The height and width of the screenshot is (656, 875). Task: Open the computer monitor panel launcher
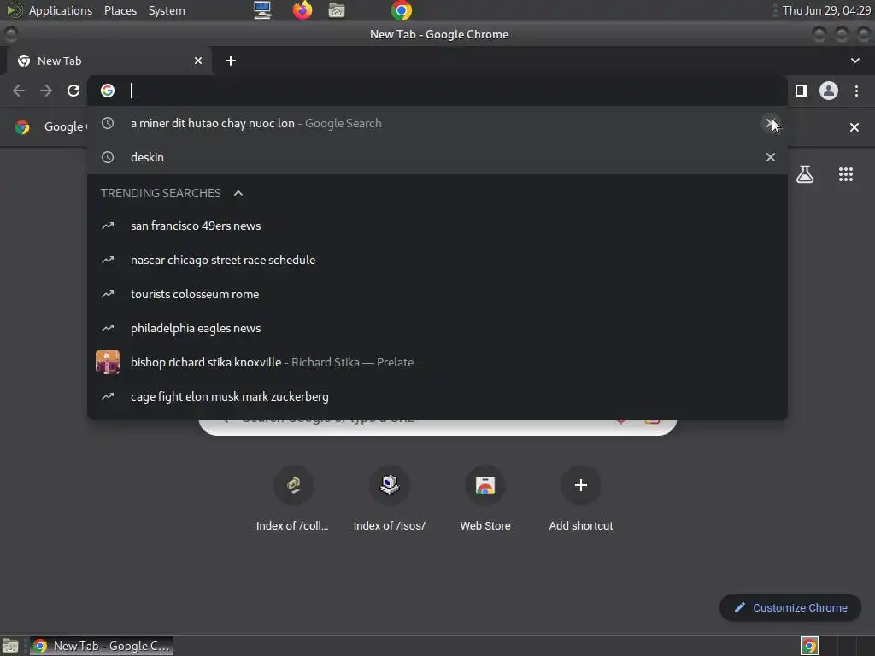pyautogui.click(x=262, y=10)
